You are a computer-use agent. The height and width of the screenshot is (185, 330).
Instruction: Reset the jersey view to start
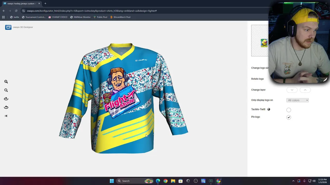pyautogui.click(x=6, y=116)
